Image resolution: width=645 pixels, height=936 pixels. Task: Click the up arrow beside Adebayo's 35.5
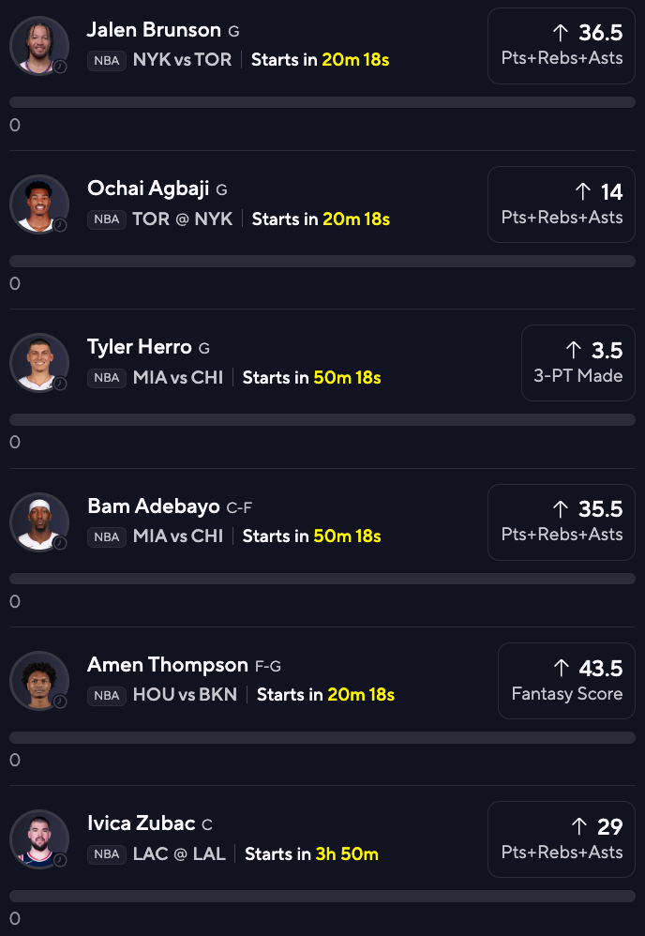pyautogui.click(x=561, y=508)
